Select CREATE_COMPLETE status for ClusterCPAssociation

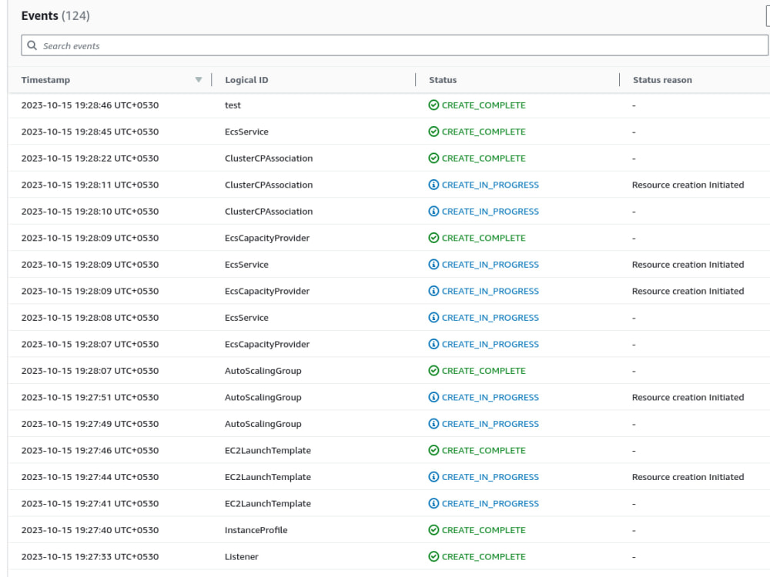pos(484,158)
